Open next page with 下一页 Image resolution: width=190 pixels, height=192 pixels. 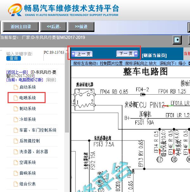[x=127, y=53]
